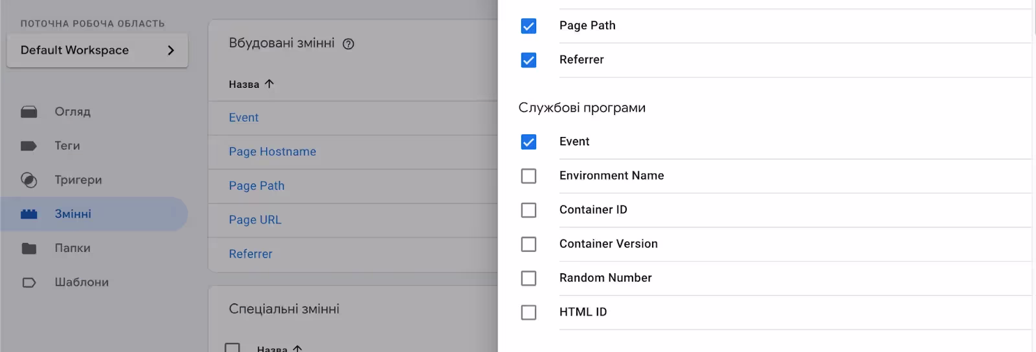Screen dimensions: 1036x352
Task: Open the Overview (Огляд) briefcase icon
Action: point(28,112)
